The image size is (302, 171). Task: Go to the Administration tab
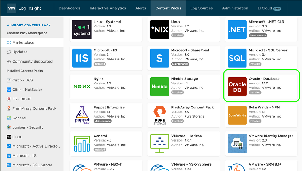coord(235,8)
